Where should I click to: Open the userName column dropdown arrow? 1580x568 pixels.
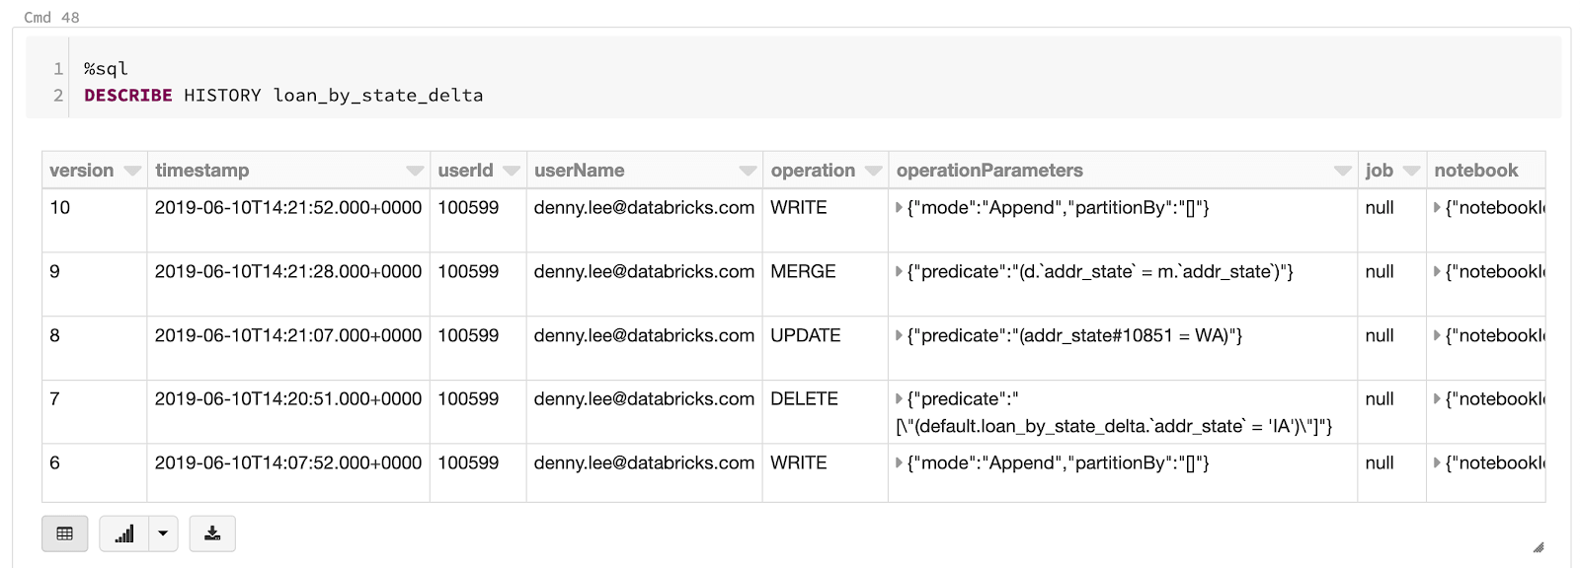748,171
